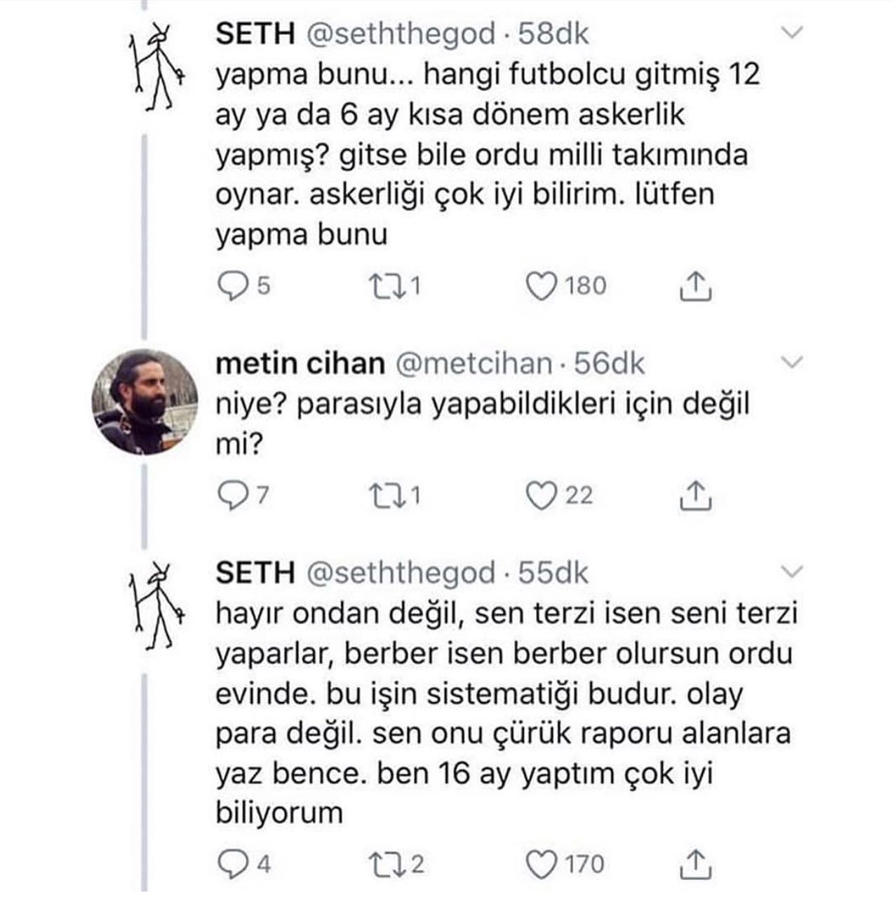Open SETH's stick-figure avatar on first tweet
Image resolution: width=893 pixels, height=906 pixels.
point(157,67)
